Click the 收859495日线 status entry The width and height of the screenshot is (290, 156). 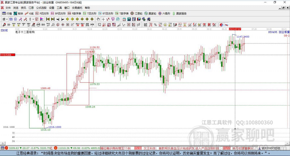(271, 148)
